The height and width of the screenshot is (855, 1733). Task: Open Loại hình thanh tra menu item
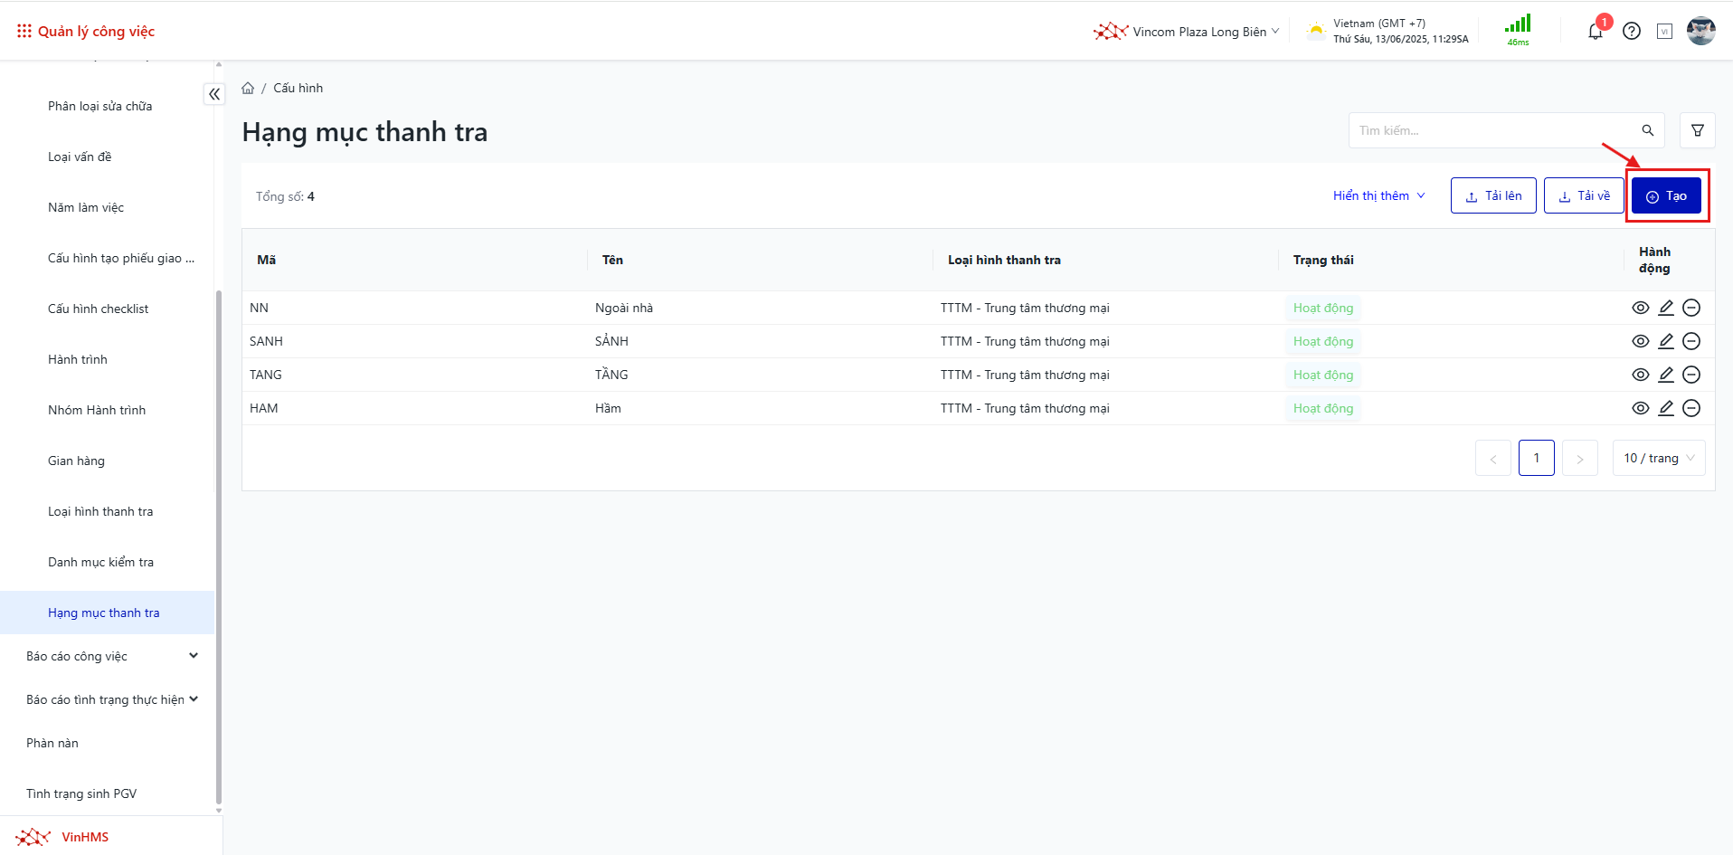100,511
